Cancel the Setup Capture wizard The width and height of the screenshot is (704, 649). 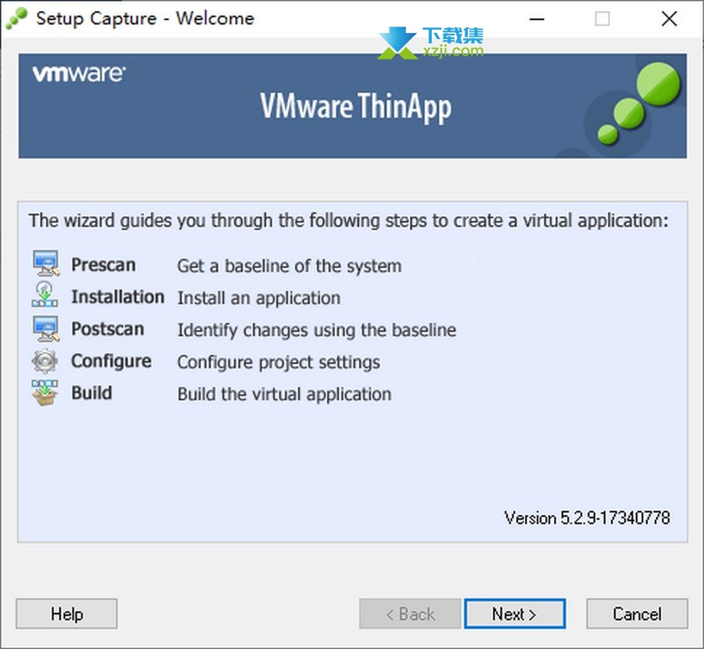pyautogui.click(x=637, y=614)
